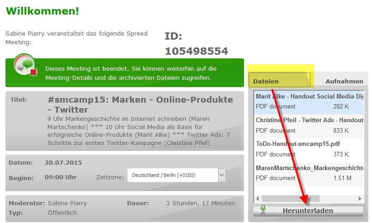
Task: Click the date 20.07.2015
Action: click(x=63, y=163)
